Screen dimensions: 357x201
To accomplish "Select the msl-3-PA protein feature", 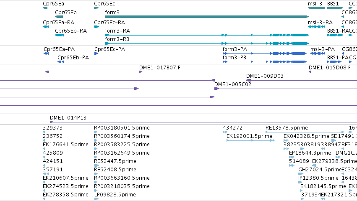I will point(318,53).
